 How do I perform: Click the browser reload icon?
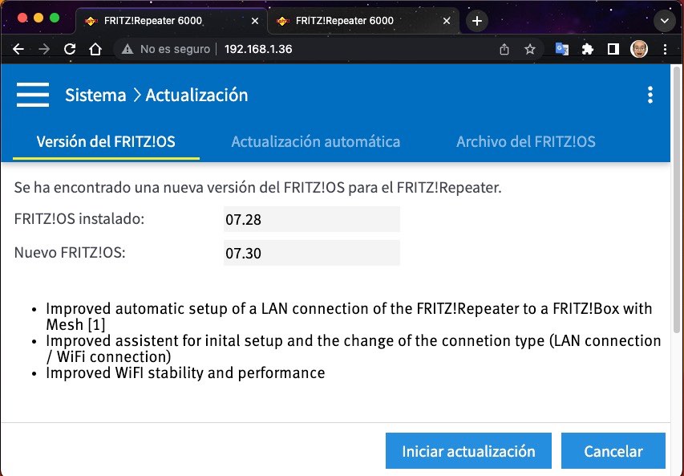click(70, 49)
